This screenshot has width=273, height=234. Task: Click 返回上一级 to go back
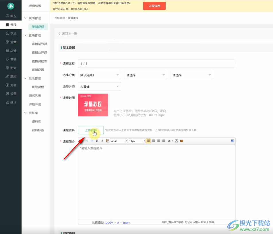pos(68,34)
